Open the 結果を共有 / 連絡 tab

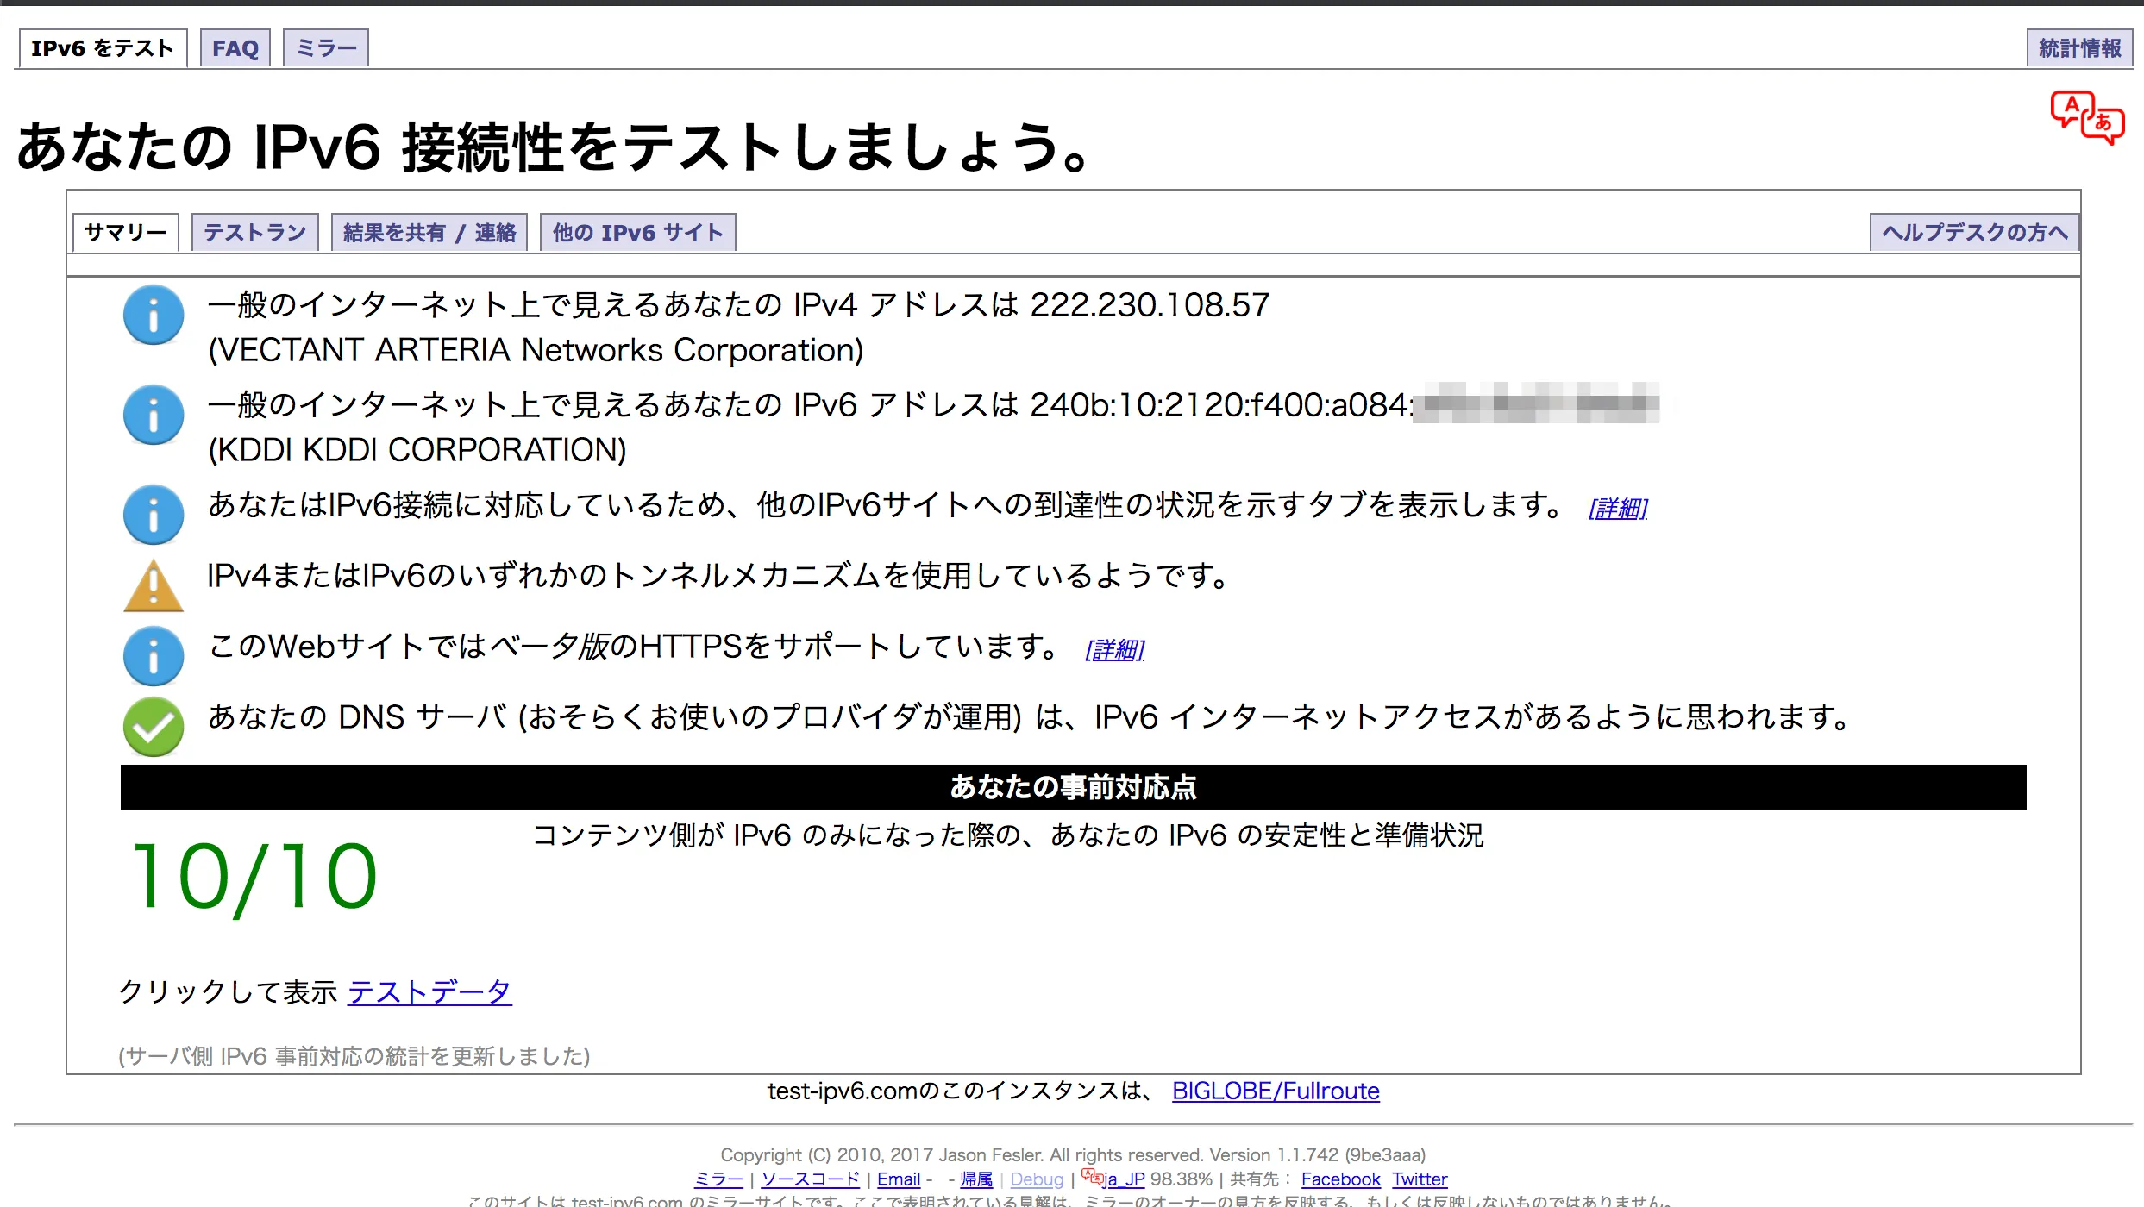[x=429, y=233]
